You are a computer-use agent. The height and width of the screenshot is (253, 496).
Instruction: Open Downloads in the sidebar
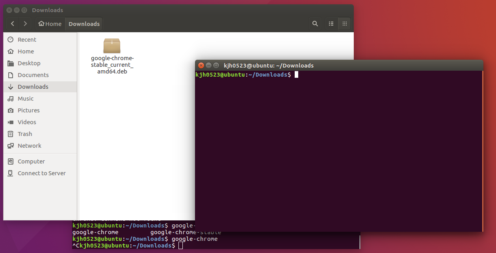coord(40,87)
